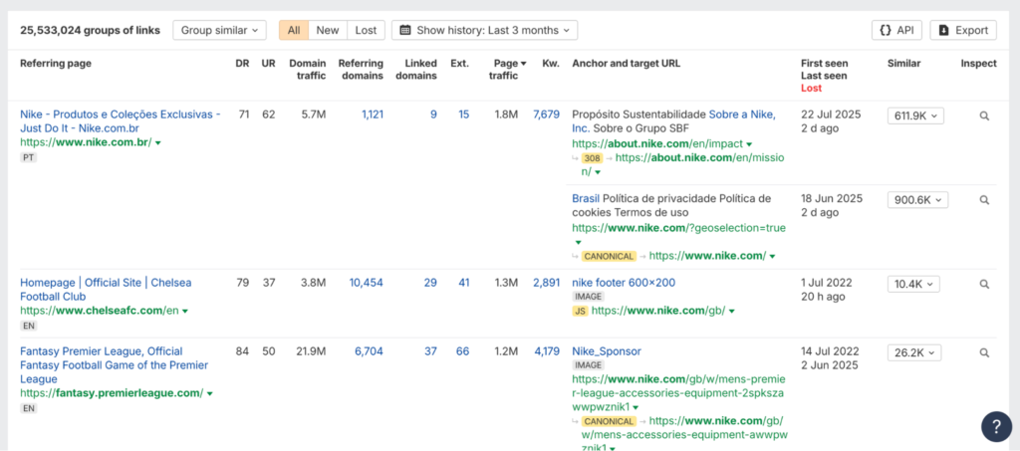1020x451 pixels.
Task: Open the https://www.nike.com/gb/ target URL
Action: pyautogui.click(x=657, y=312)
